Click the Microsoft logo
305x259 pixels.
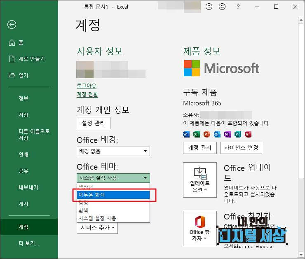(221, 68)
